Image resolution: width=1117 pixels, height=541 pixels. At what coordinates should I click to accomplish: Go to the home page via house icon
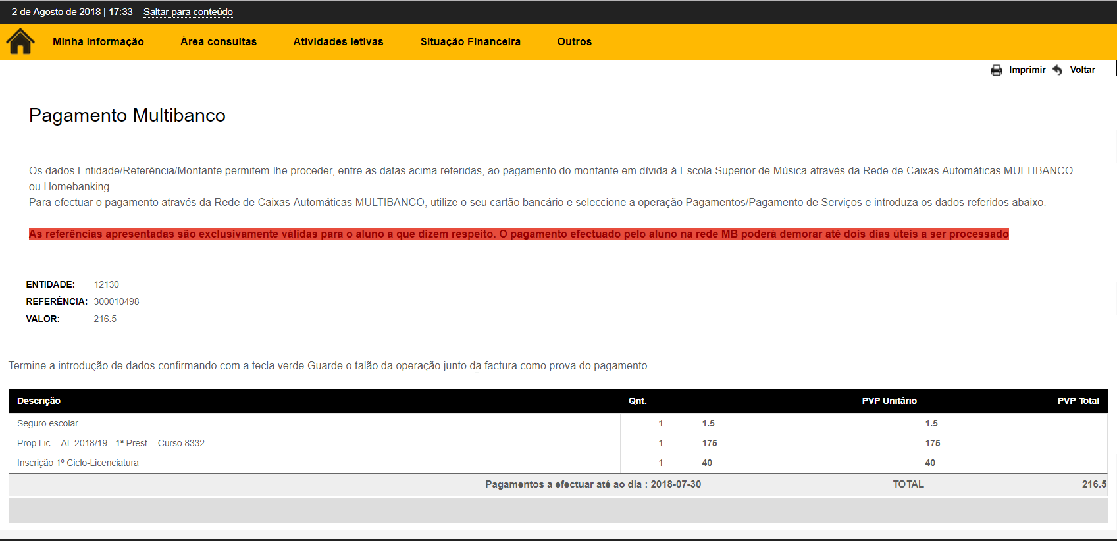click(x=20, y=41)
